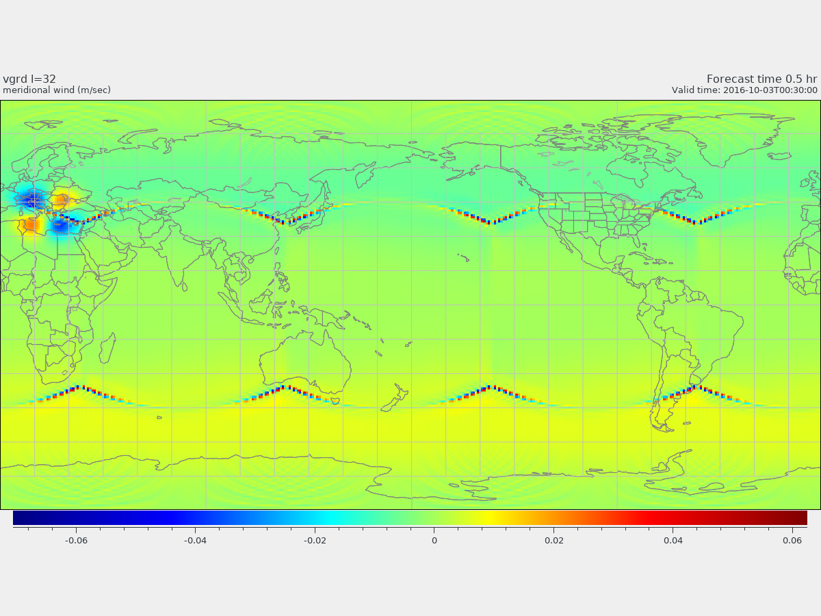
Task: Click the orange wind anomaly over Spain
Action: pyautogui.click(x=31, y=224)
